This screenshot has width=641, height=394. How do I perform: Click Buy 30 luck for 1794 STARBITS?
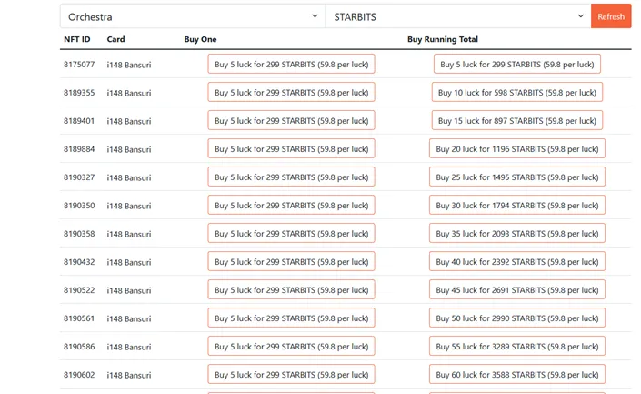(517, 205)
